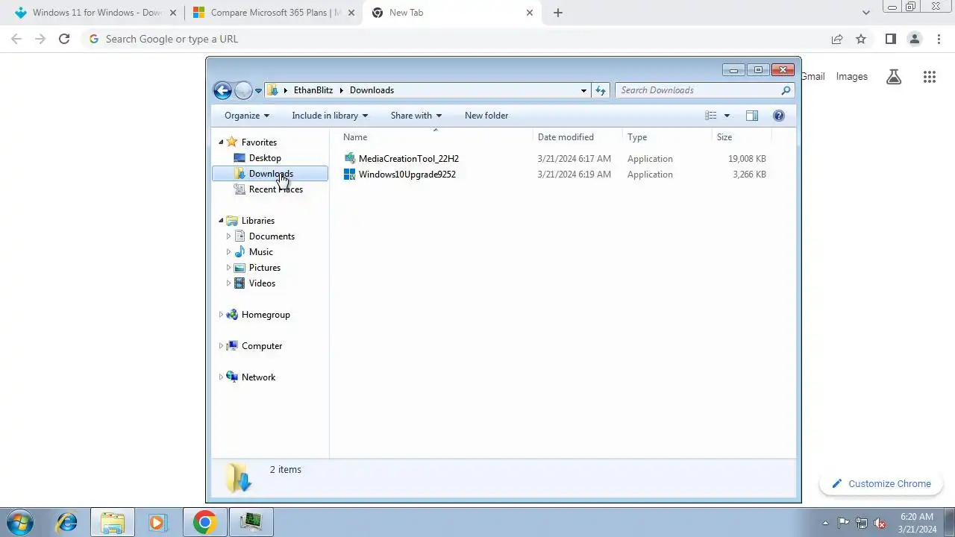Select the MediaCreationTool_22H2 file
Screen dimensions: 955x537
click(x=408, y=159)
